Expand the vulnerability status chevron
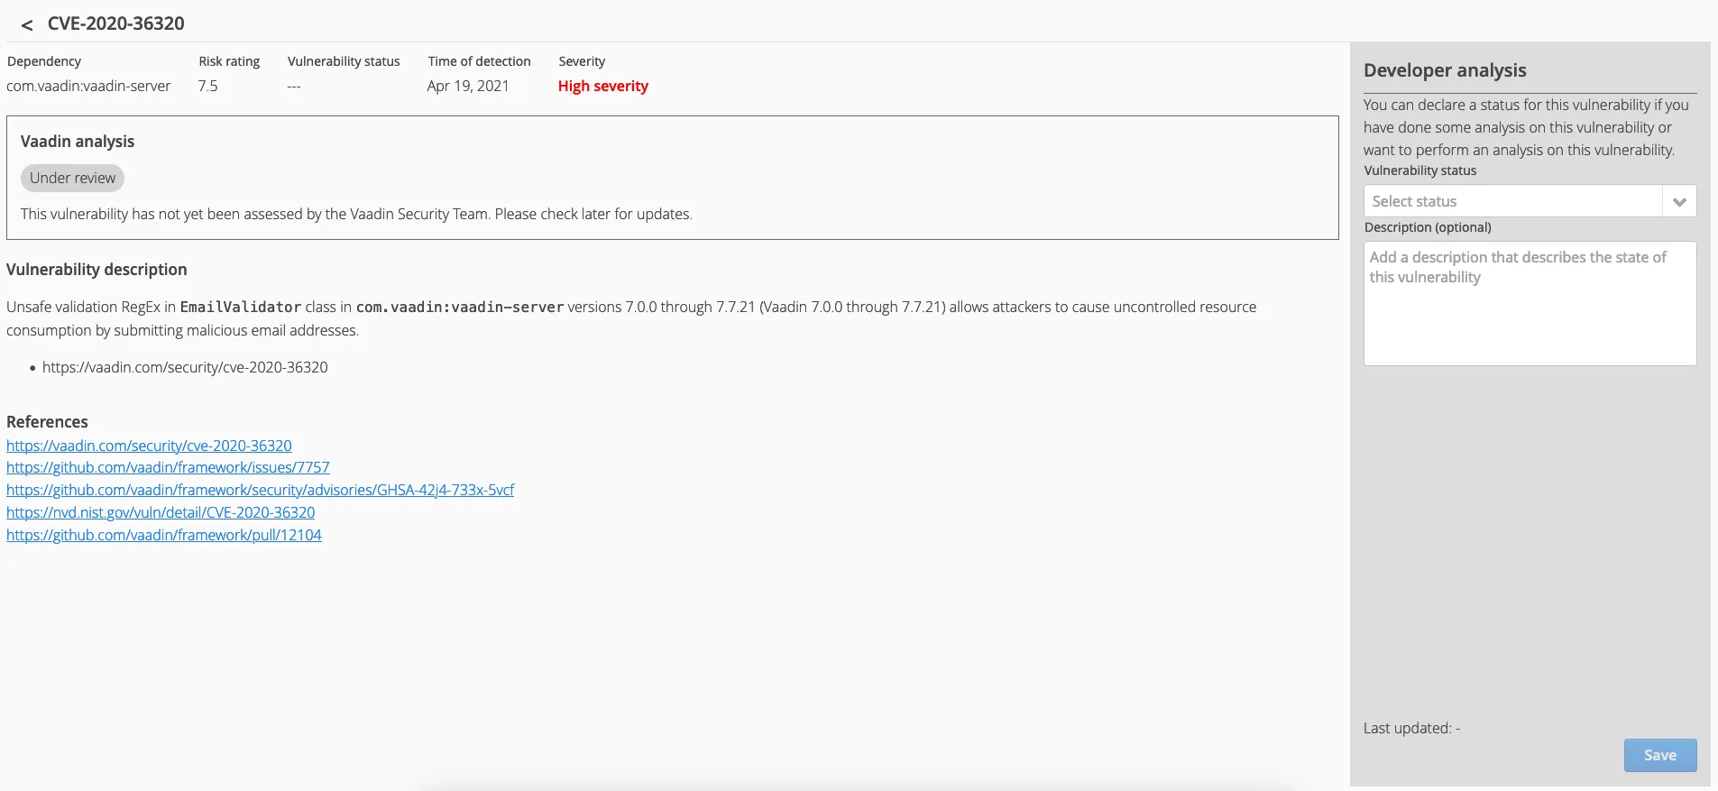The height and width of the screenshot is (791, 1718). pyautogui.click(x=1678, y=202)
